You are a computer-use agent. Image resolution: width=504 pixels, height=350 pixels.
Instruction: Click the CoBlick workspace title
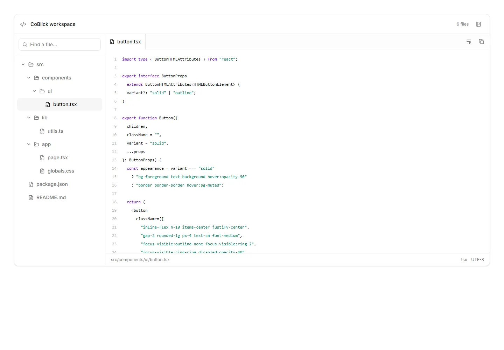click(x=53, y=24)
